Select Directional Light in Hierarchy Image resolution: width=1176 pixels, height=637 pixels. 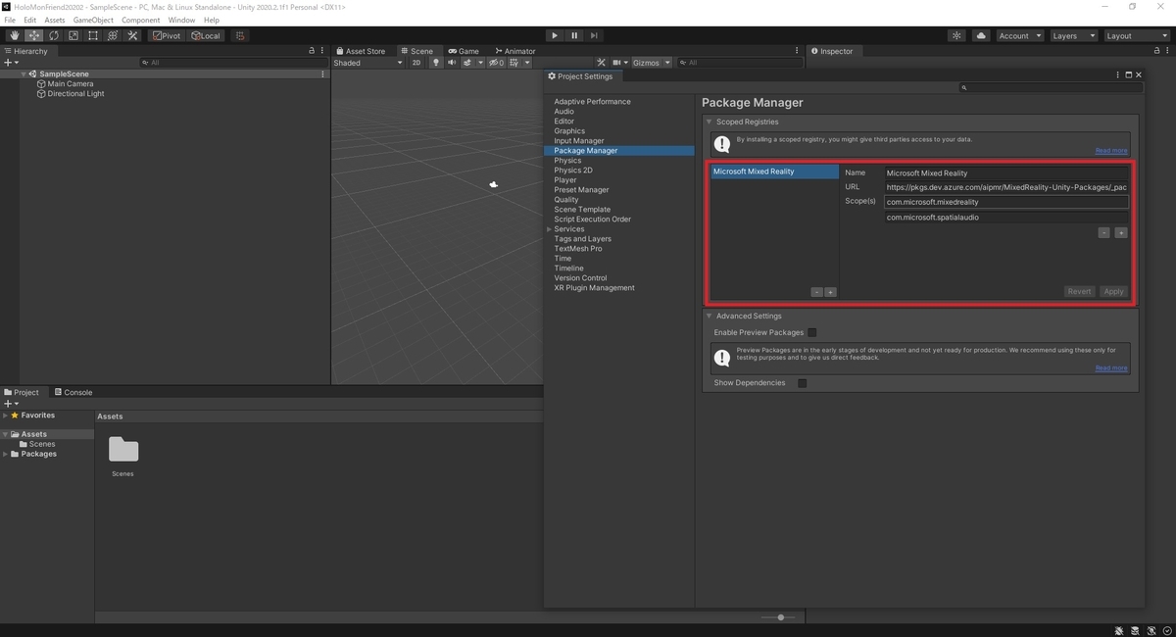[x=75, y=94]
